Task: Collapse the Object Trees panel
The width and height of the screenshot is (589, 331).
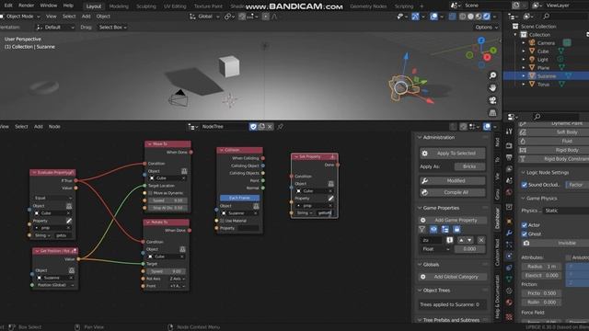Action: (420, 291)
